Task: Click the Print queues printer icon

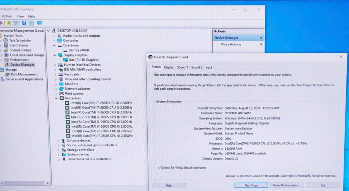Action: (62, 94)
